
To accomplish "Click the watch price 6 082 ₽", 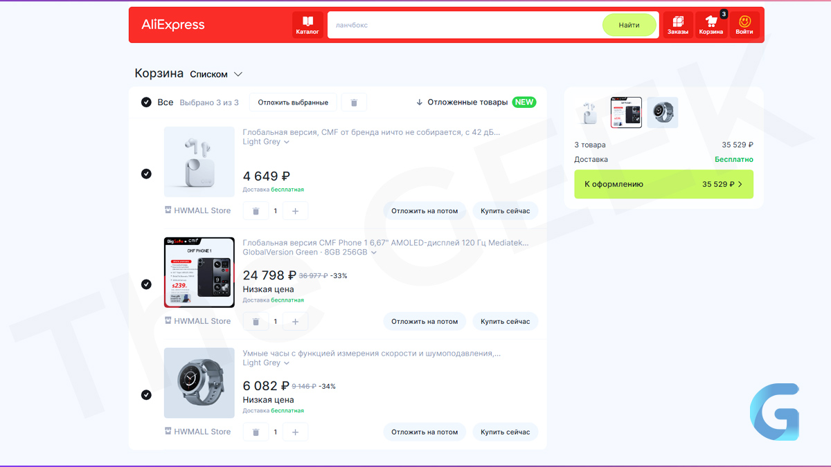I will (x=267, y=386).
